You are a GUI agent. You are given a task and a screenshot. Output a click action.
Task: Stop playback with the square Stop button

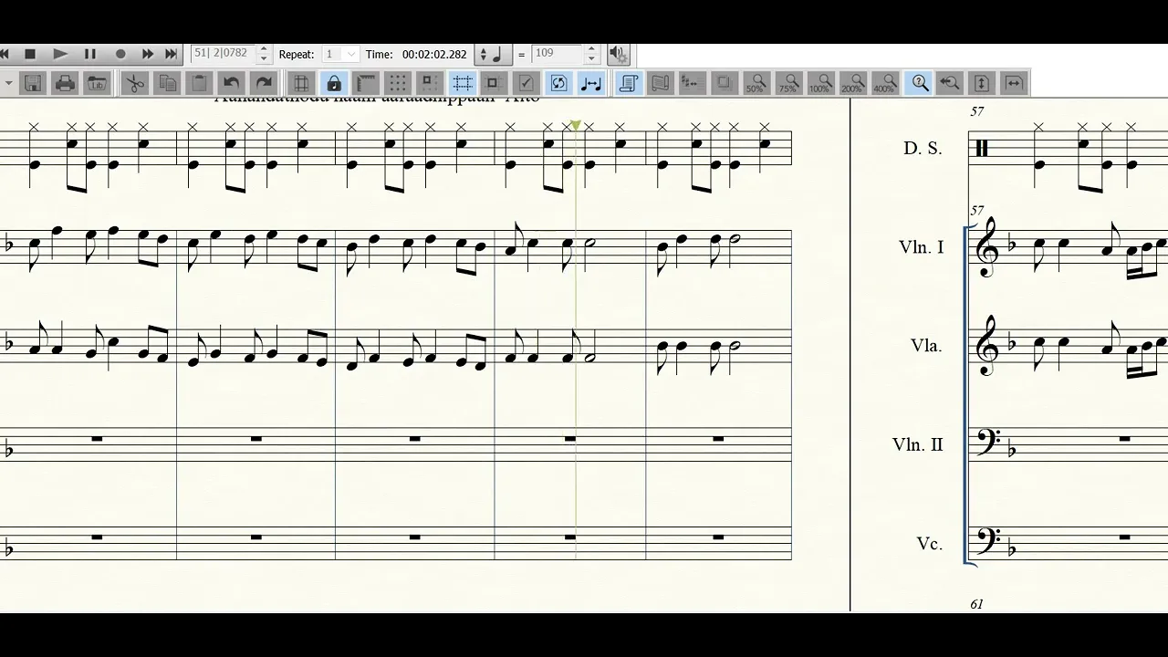click(30, 55)
